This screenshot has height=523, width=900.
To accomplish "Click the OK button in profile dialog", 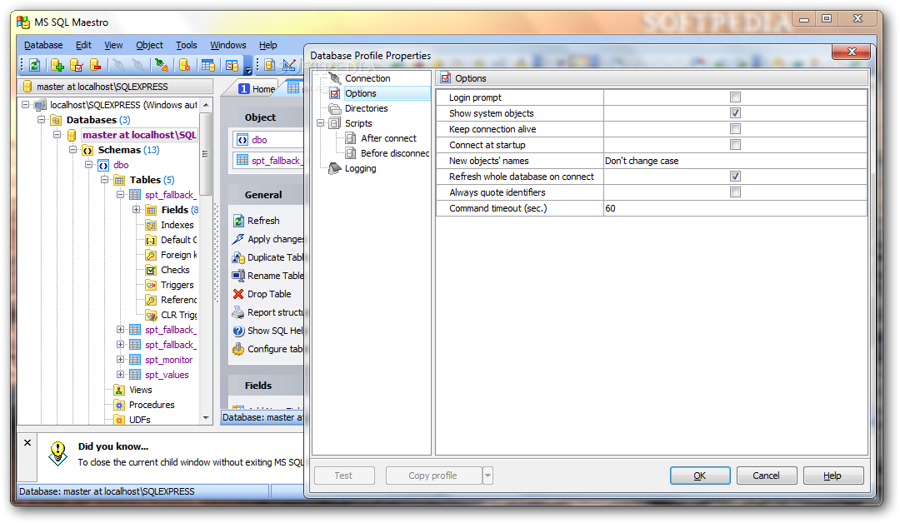I will (700, 476).
